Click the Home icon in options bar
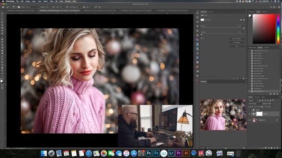The width and height of the screenshot is (282, 158). pos(3,7)
